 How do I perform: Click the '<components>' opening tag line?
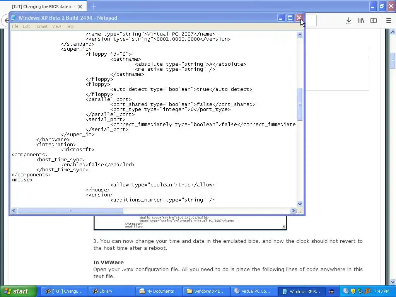pos(29,155)
